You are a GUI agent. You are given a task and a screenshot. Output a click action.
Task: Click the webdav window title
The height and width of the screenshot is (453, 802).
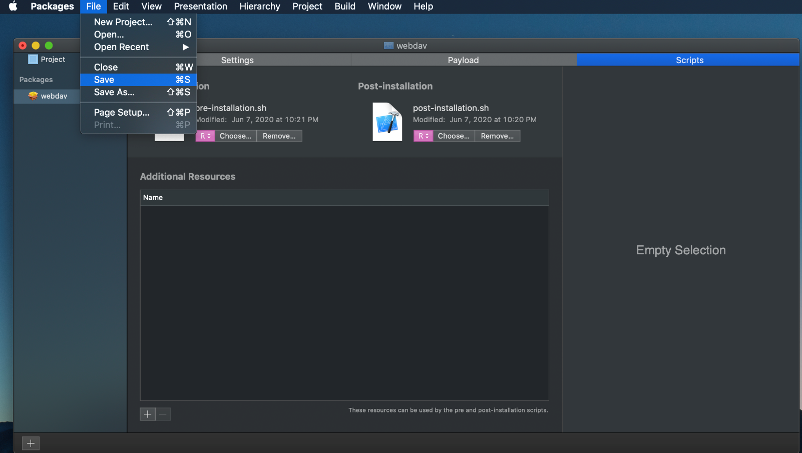point(412,46)
